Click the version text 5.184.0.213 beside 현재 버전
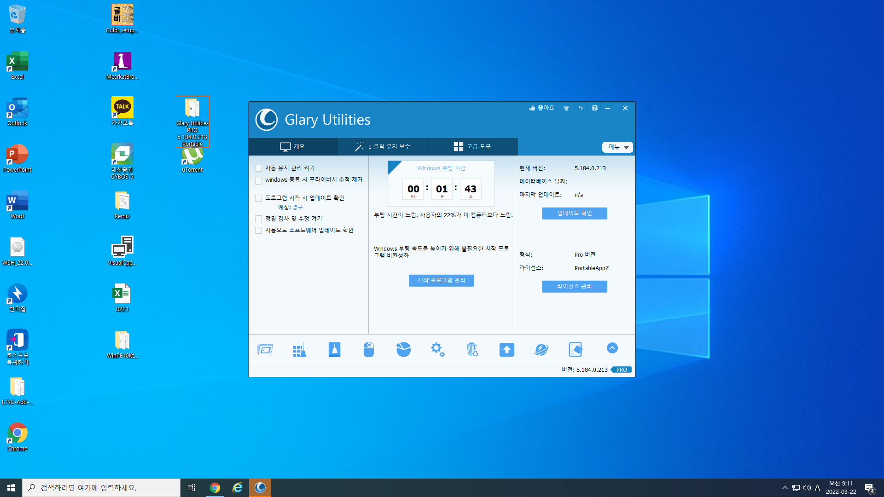The width and height of the screenshot is (884, 497). [590, 168]
